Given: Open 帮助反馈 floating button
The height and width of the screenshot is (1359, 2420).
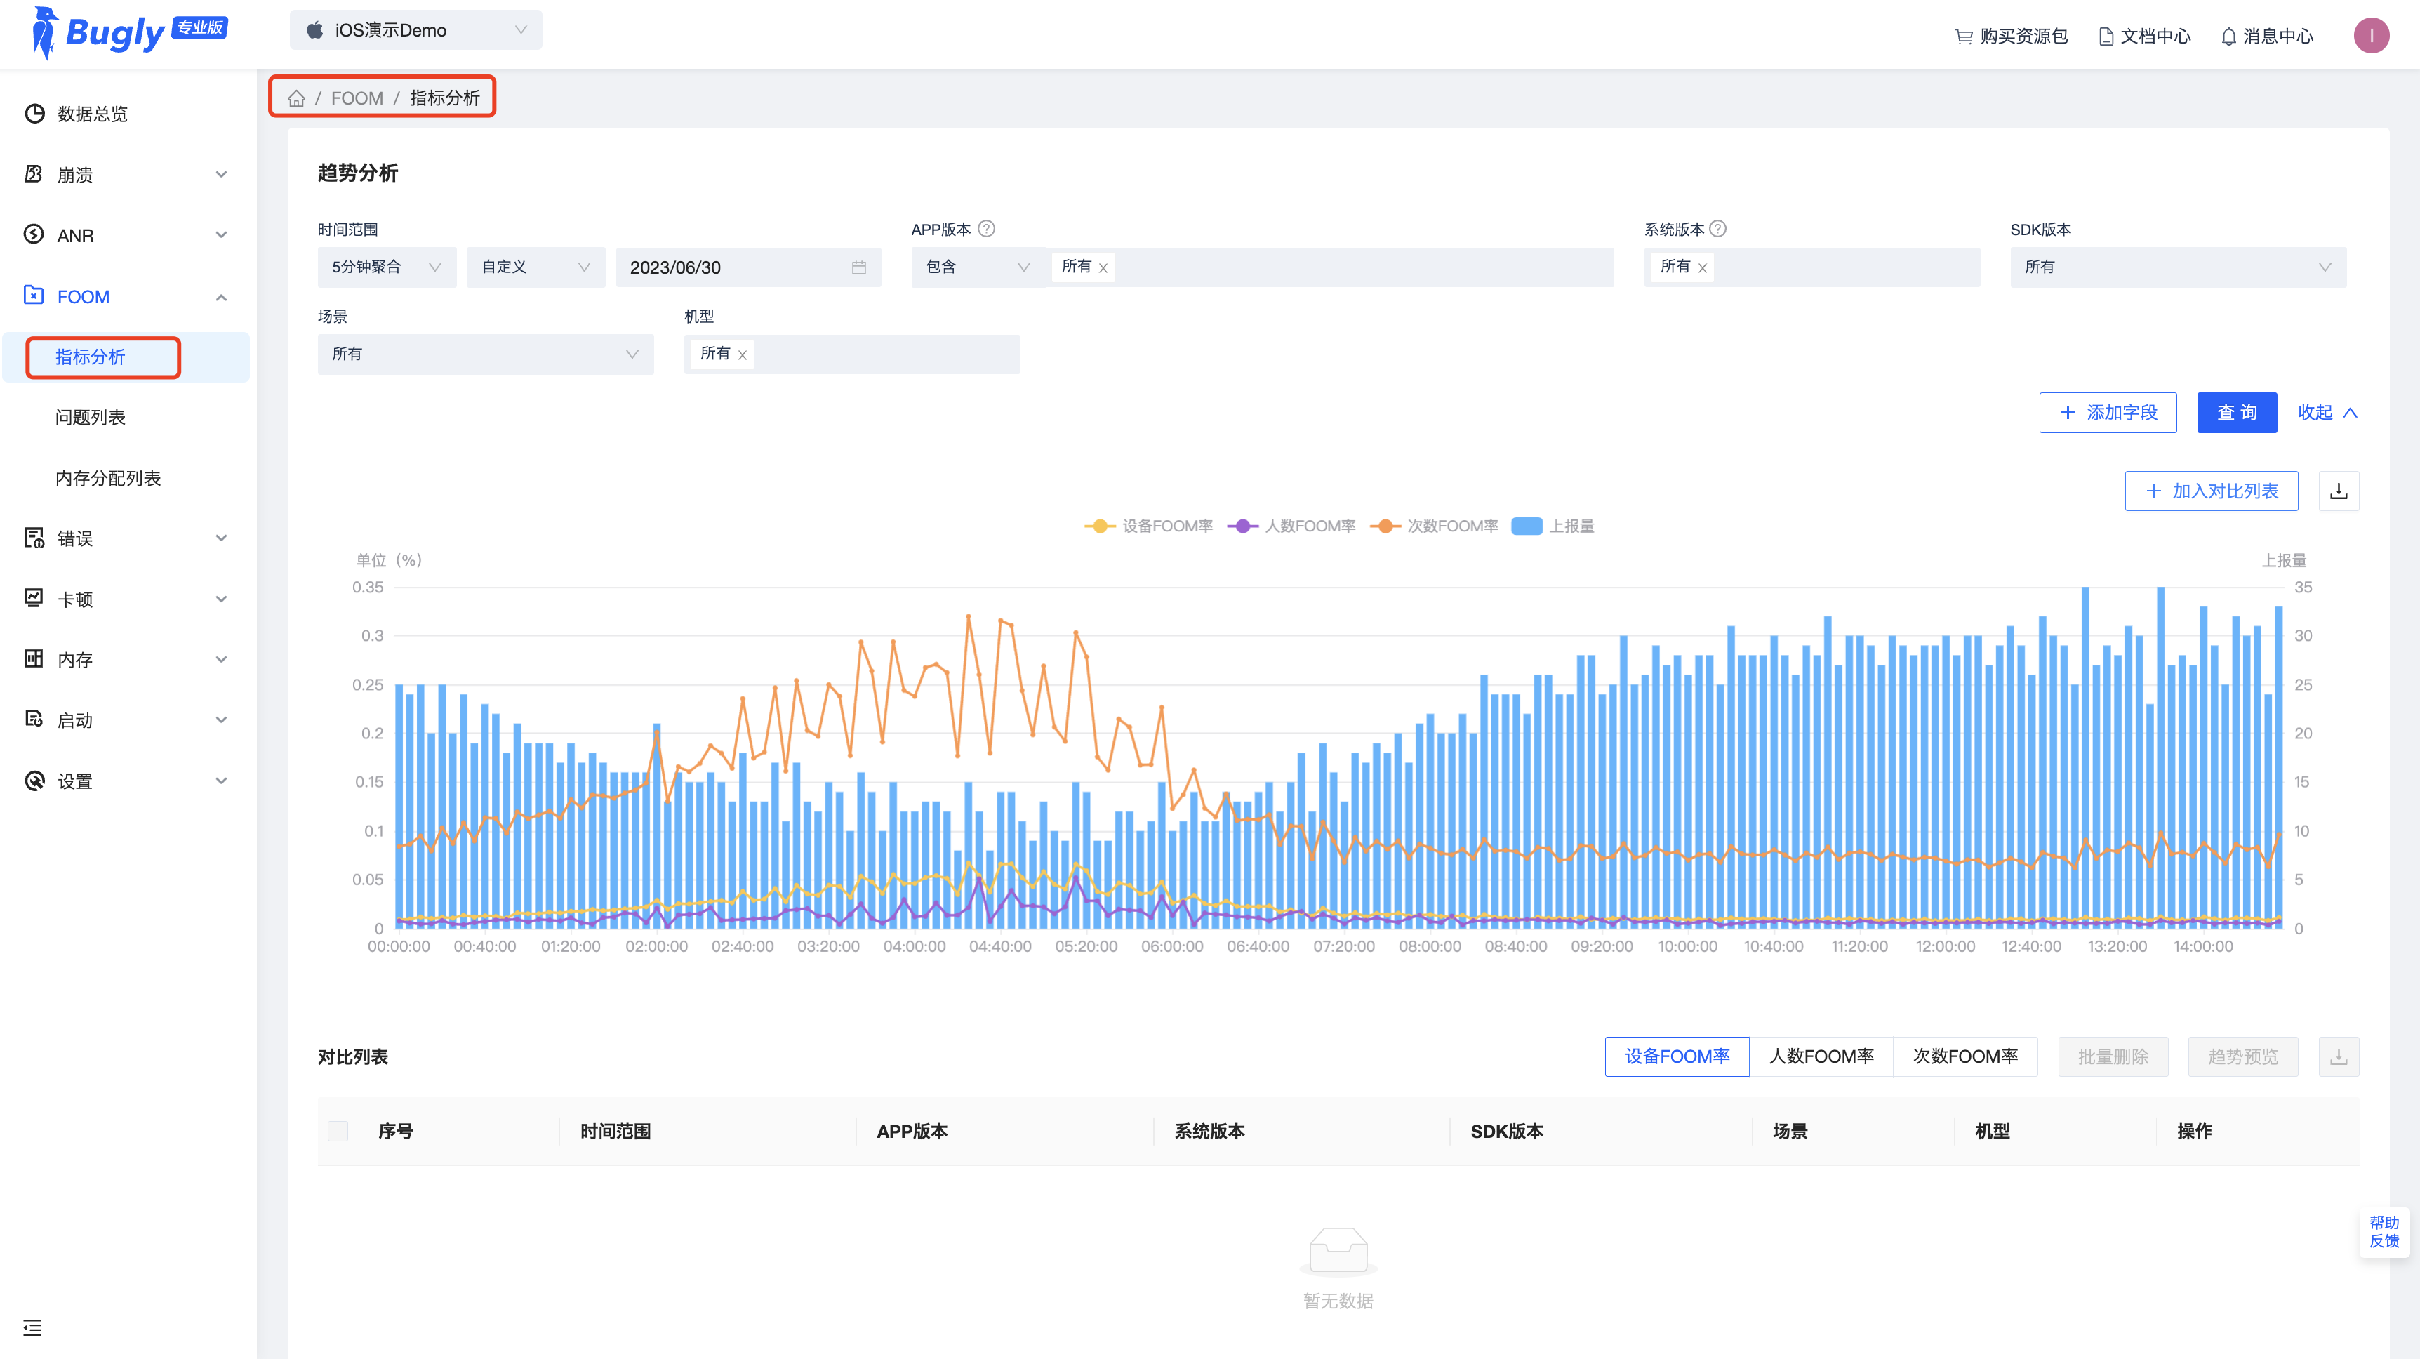Looking at the screenshot, I should 2384,1231.
